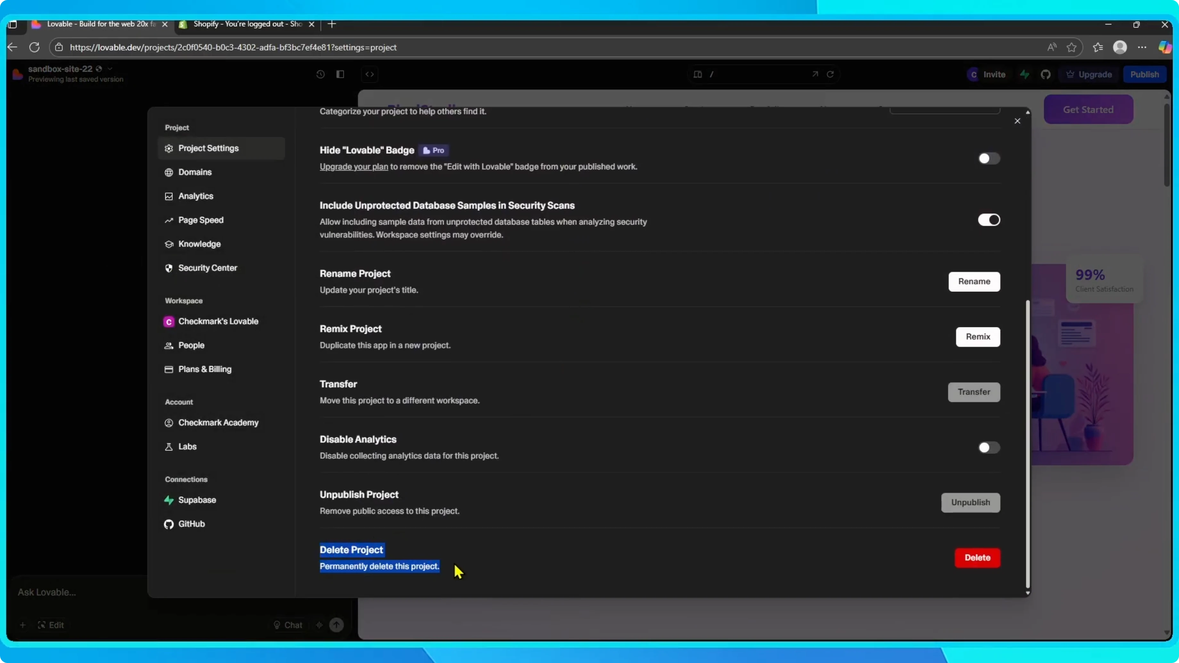
Task: Follow Upgrade your plan link
Action: coord(353,167)
